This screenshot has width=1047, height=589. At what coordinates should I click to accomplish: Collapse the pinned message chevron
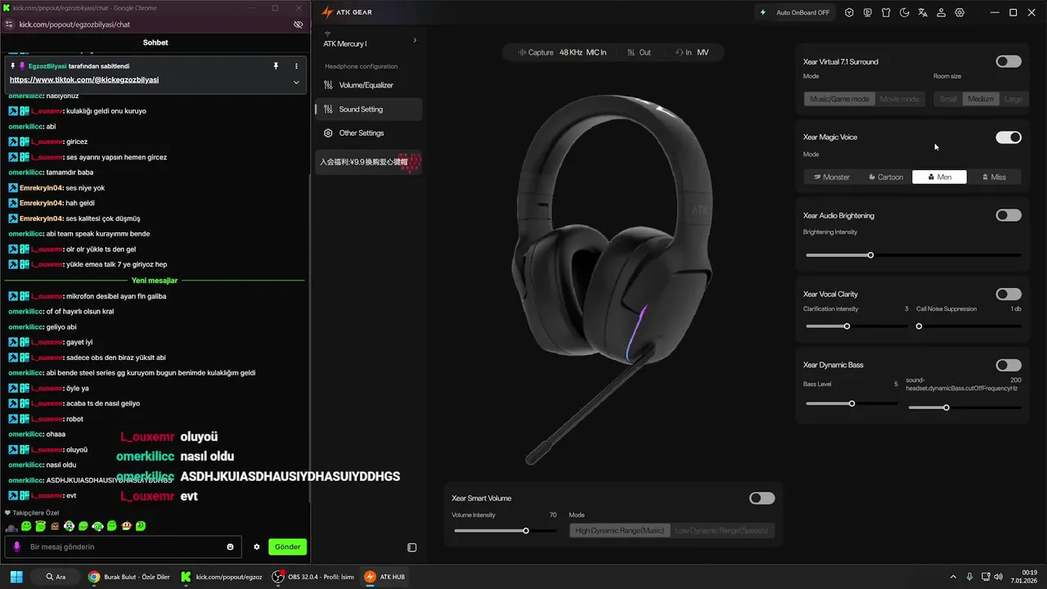296,82
